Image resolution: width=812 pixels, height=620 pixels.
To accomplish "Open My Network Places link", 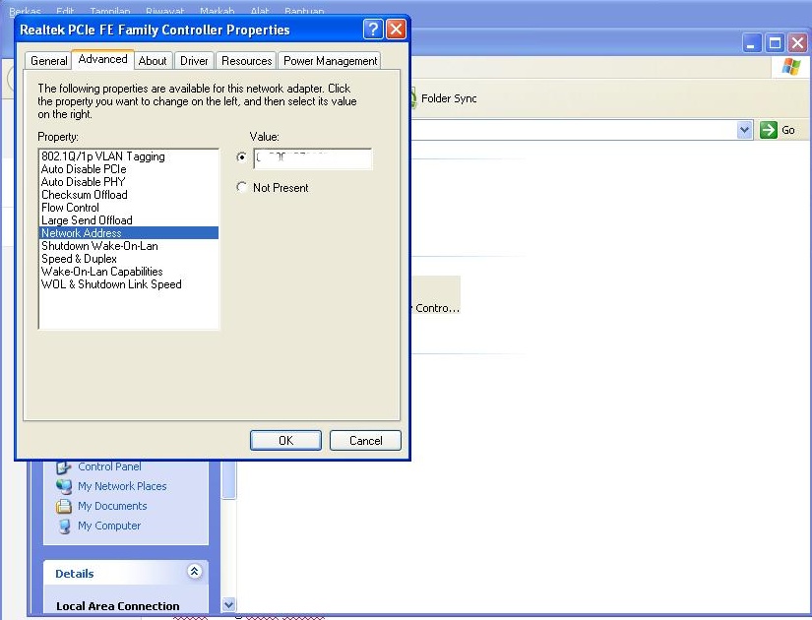I will [x=122, y=486].
